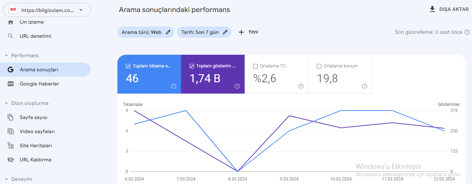Open the bilgizulam.com property selector dropdown
Viewport: 472px width, 184px height.
click(x=47, y=10)
